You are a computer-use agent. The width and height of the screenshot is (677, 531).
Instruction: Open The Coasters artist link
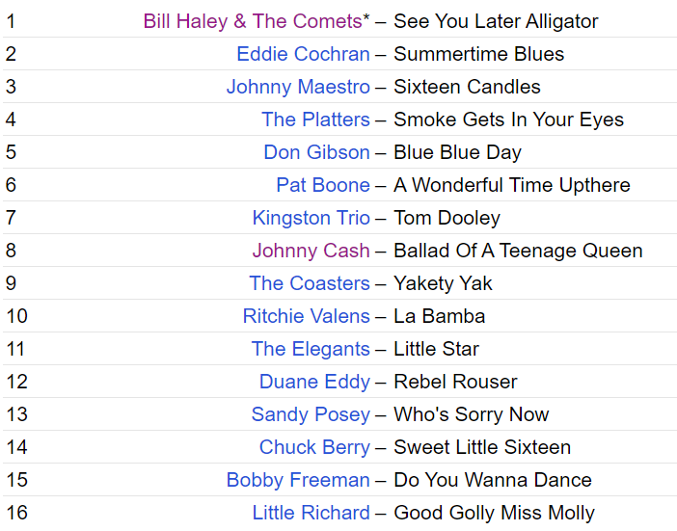[310, 283]
